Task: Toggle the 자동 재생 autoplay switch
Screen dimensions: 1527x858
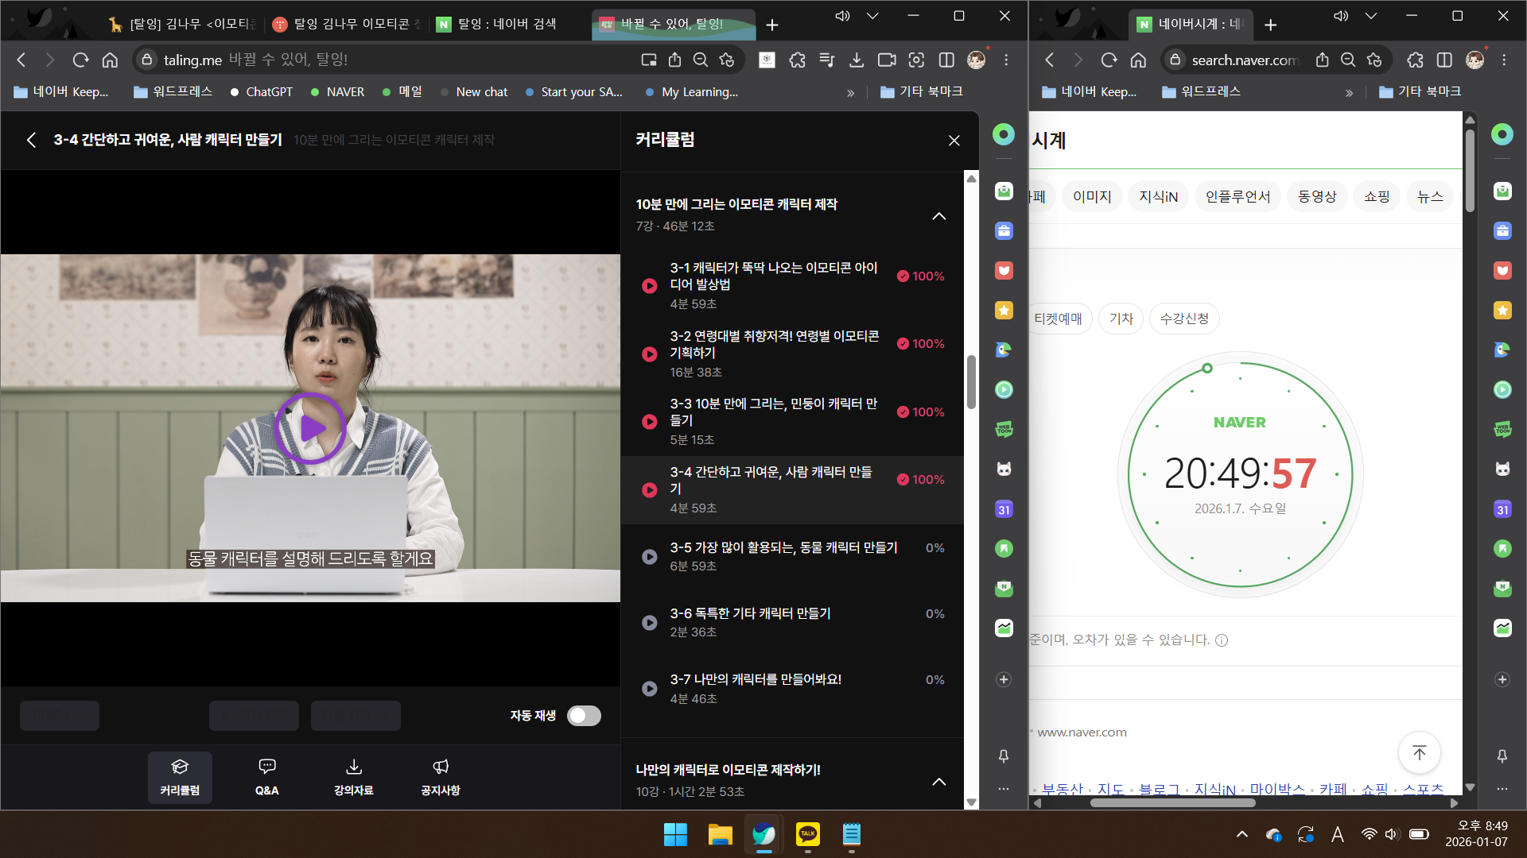Action: point(584,716)
